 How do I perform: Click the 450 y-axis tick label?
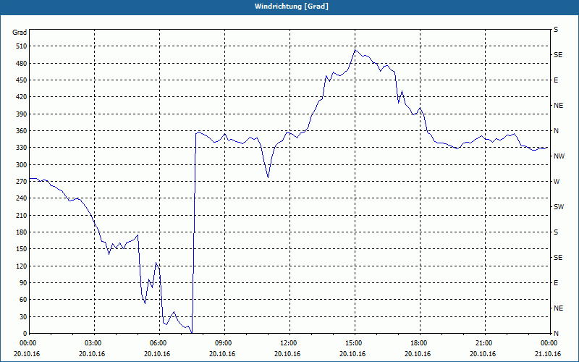click(x=22, y=80)
